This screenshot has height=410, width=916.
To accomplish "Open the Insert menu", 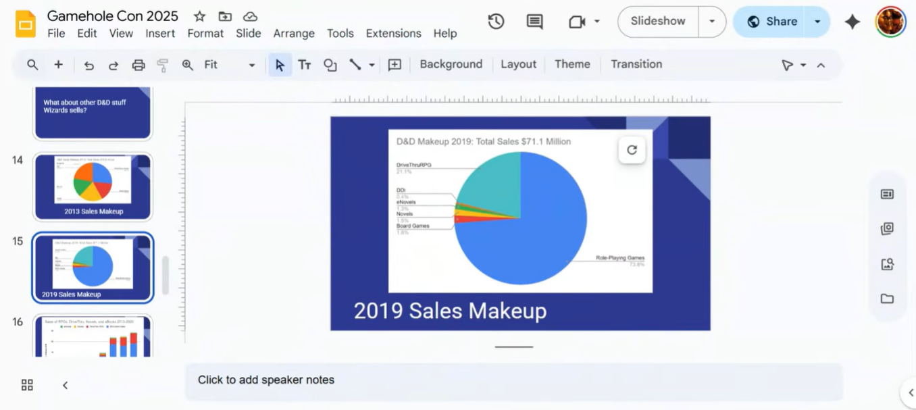I will point(160,33).
